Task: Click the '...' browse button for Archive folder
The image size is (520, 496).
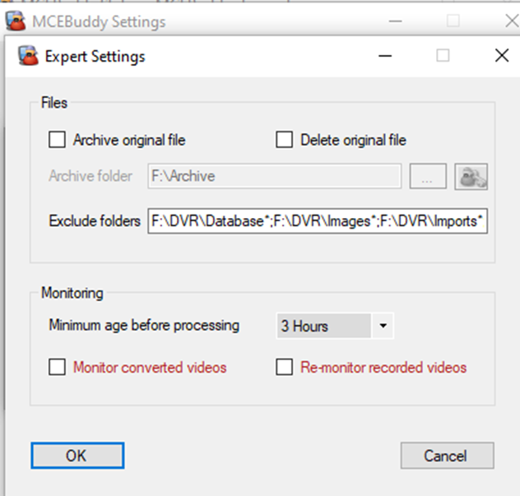Action: click(x=427, y=176)
